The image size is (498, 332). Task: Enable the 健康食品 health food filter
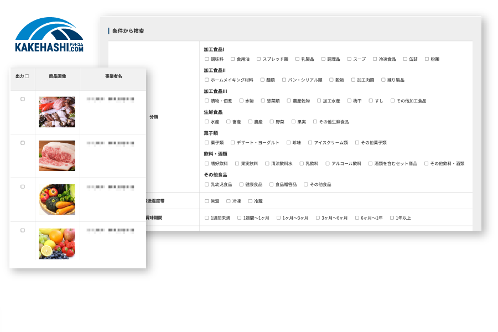240,184
